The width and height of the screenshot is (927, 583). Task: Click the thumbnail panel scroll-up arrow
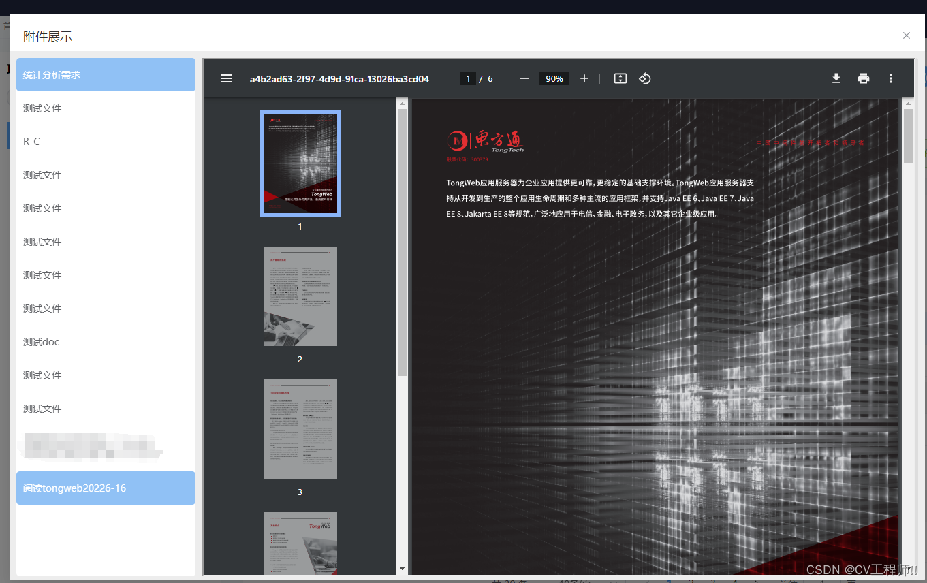(402, 104)
